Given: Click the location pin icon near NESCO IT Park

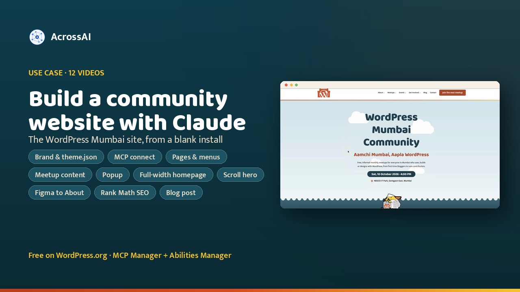Looking at the screenshot, I should (372, 181).
